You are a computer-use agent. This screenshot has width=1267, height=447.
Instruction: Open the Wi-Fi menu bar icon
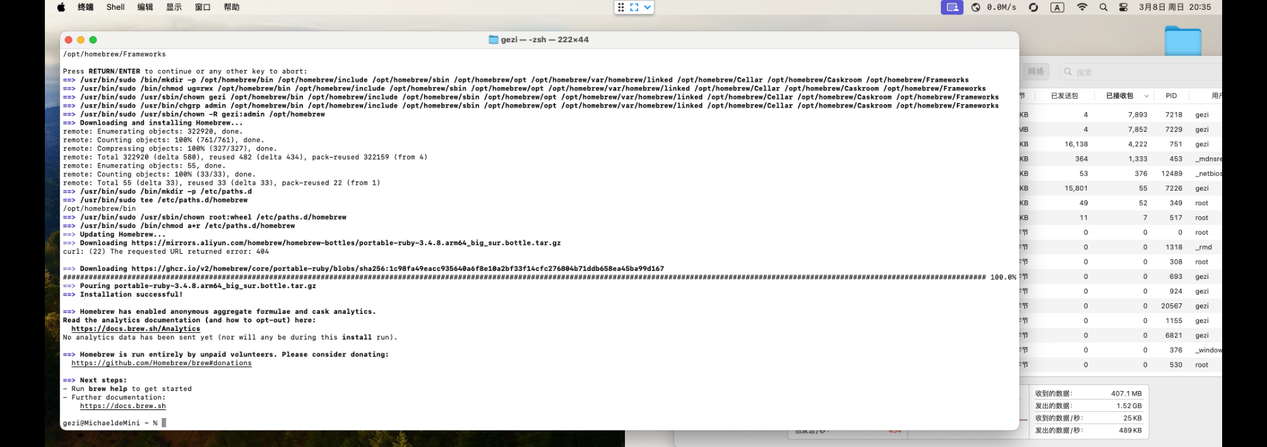click(x=1082, y=7)
